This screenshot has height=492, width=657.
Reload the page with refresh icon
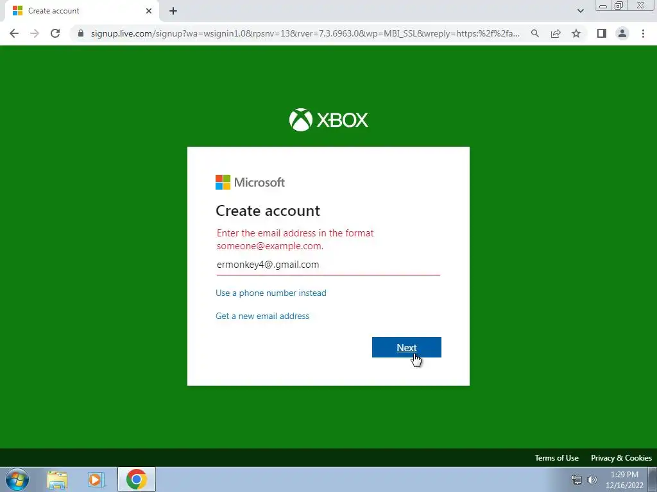[55, 33]
